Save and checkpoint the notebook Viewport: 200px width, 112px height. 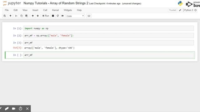click(5, 16)
